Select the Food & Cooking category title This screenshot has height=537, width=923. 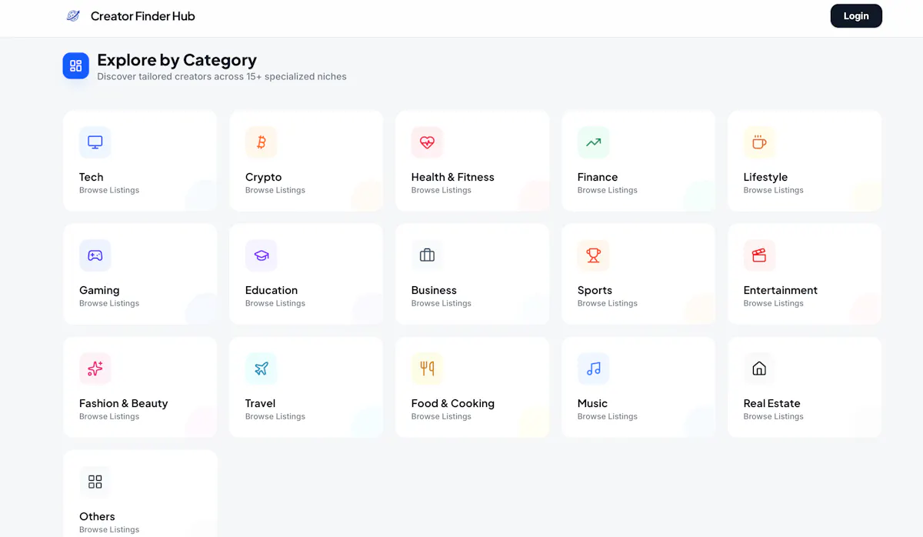(453, 403)
